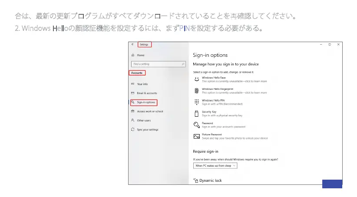Close the Settings window

pyautogui.click(x=338, y=44)
